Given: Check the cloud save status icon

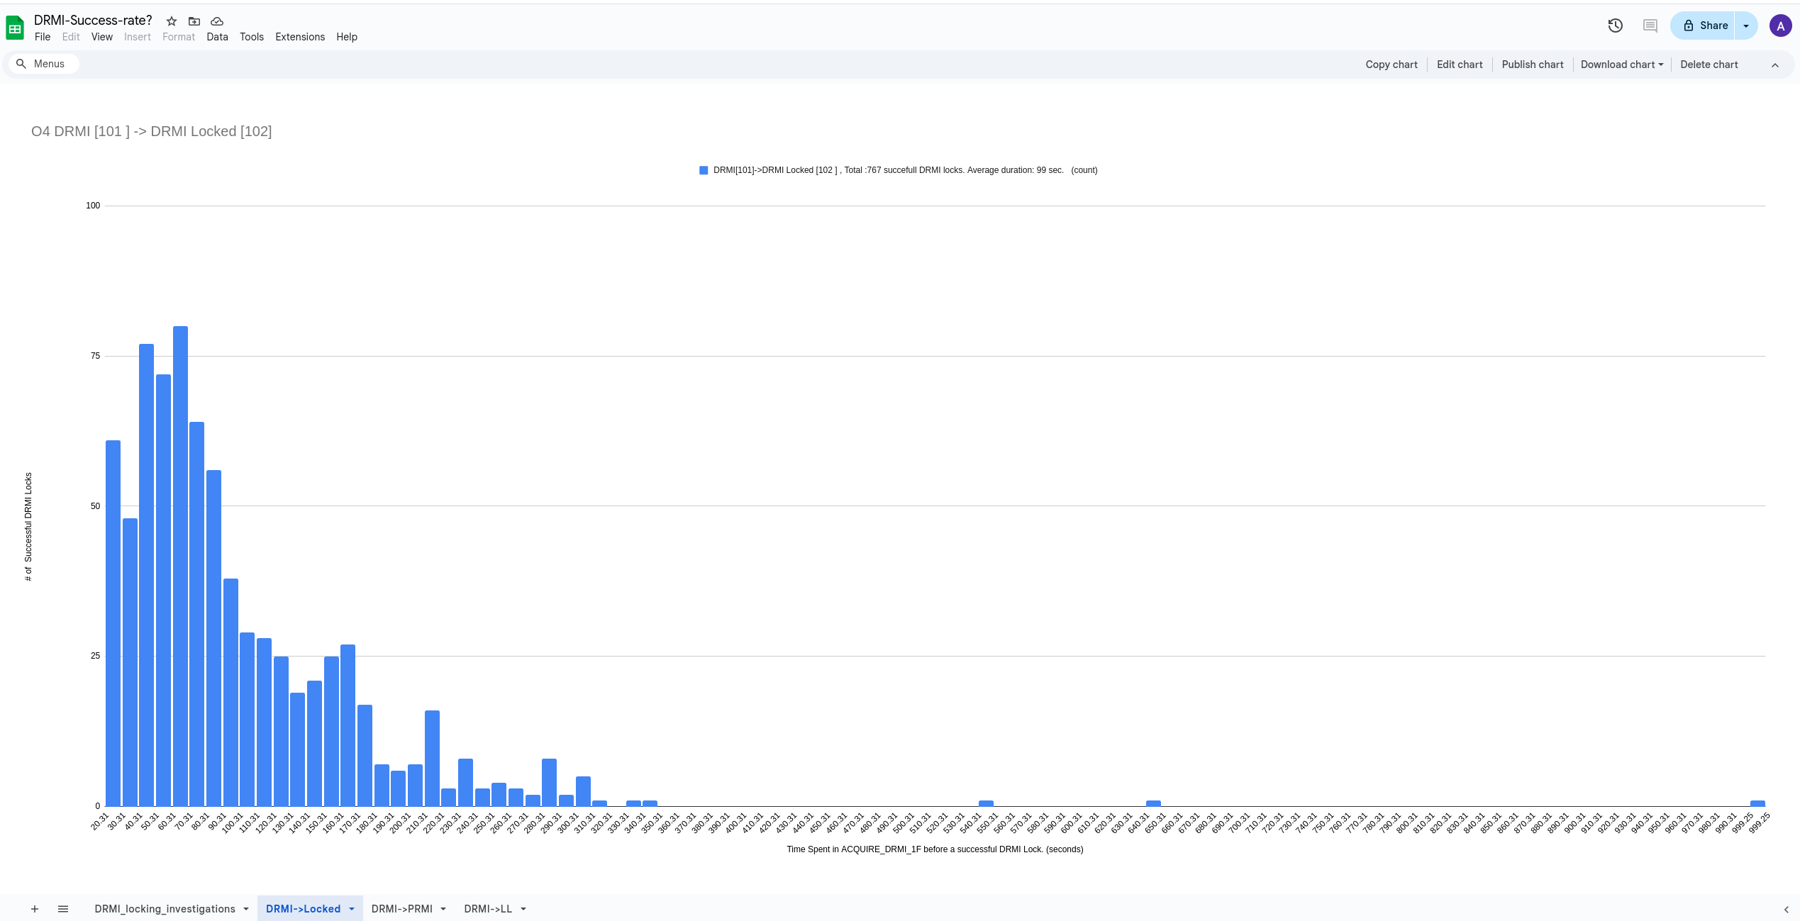Looking at the screenshot, I should click(x=217, y=21).
